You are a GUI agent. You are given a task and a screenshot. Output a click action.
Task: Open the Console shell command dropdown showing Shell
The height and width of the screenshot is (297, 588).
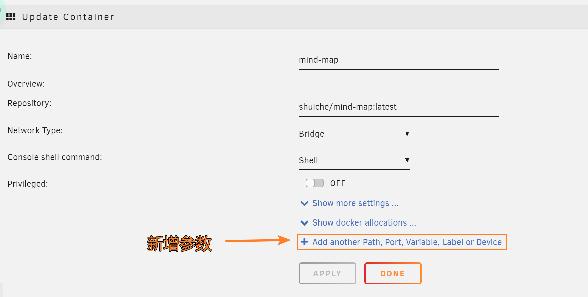pyautogui.click(x=354, y=161)
